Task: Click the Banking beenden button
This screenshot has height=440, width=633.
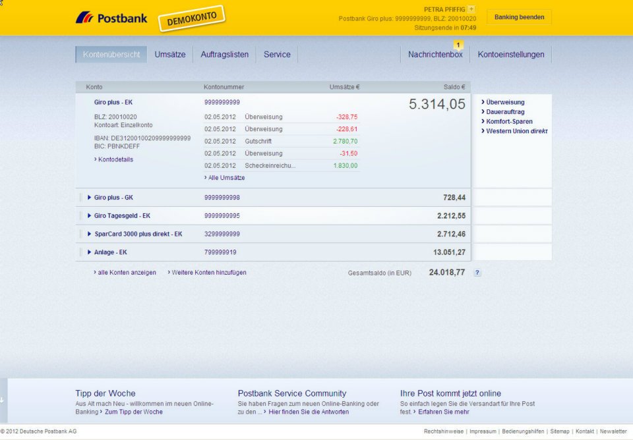Action: tap(519, 17)
